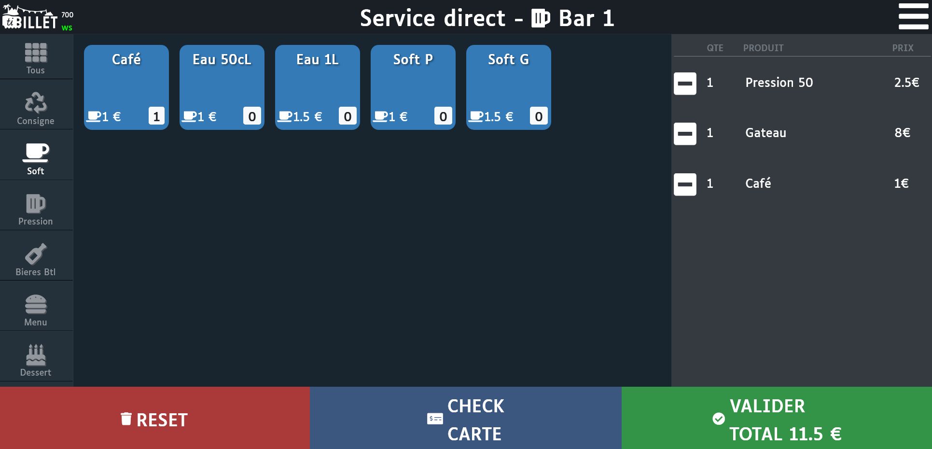
Task: Reset the current order
Action: point(154,419)
